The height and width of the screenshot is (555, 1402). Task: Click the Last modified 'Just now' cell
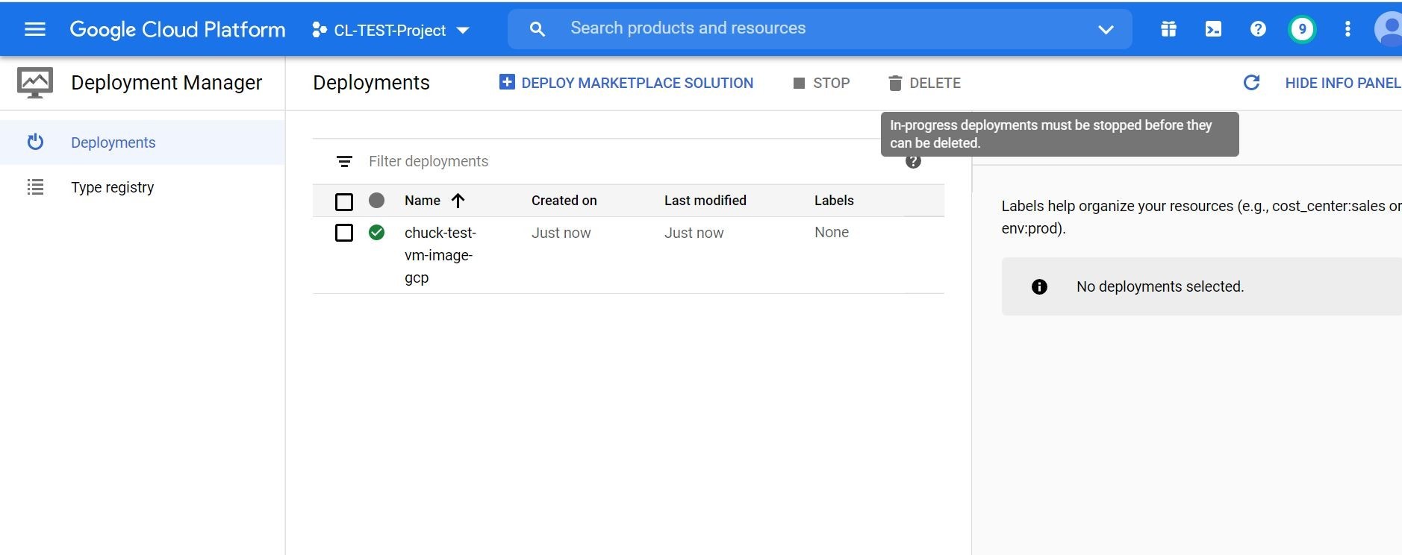pyautogui.click(x=694, y=233)
